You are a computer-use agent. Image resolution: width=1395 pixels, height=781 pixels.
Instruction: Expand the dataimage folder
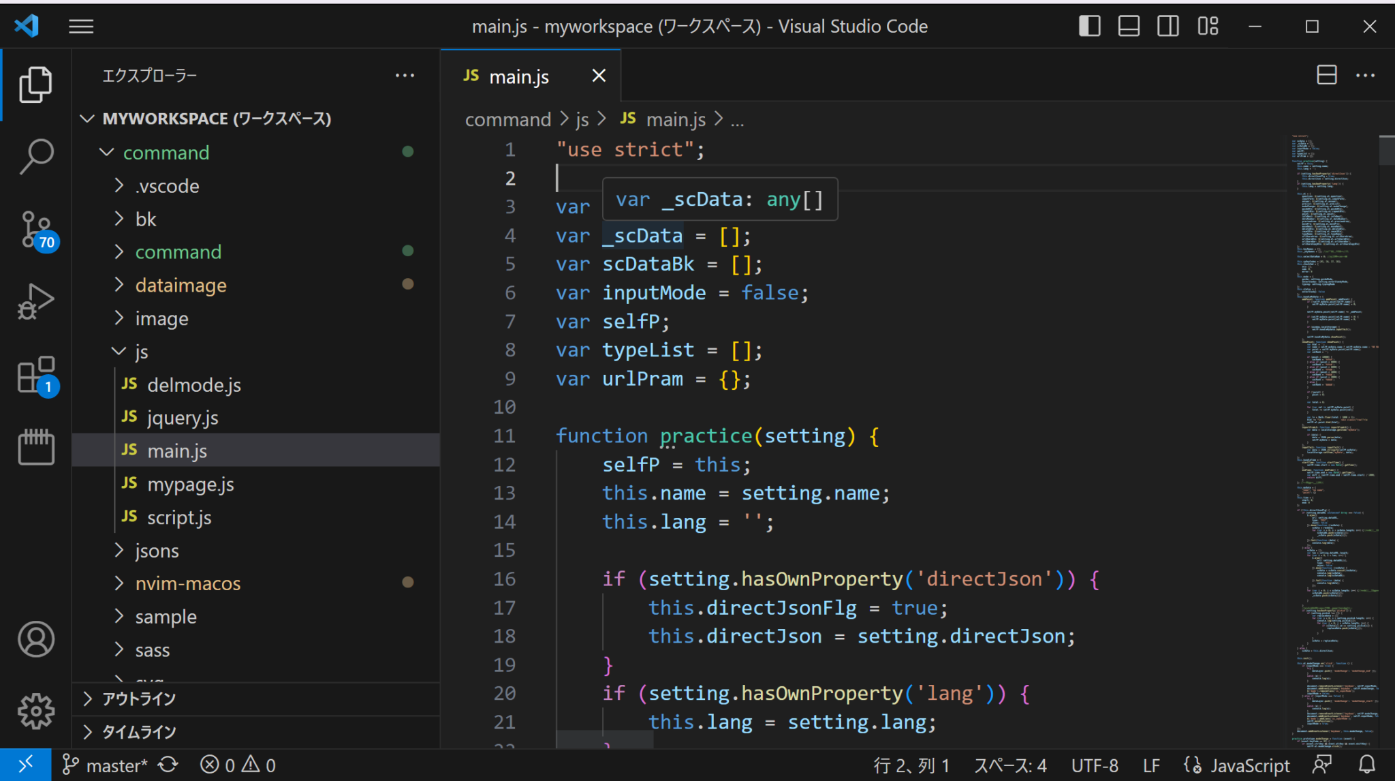coord(181,285)
